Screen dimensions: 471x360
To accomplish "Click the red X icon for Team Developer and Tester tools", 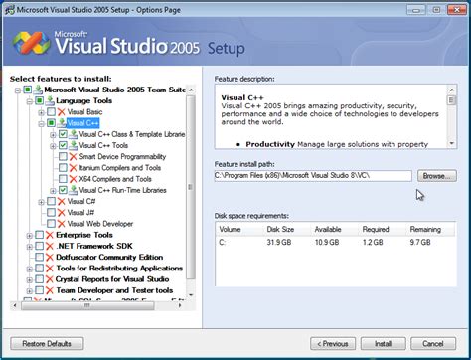I will [50, 290].
